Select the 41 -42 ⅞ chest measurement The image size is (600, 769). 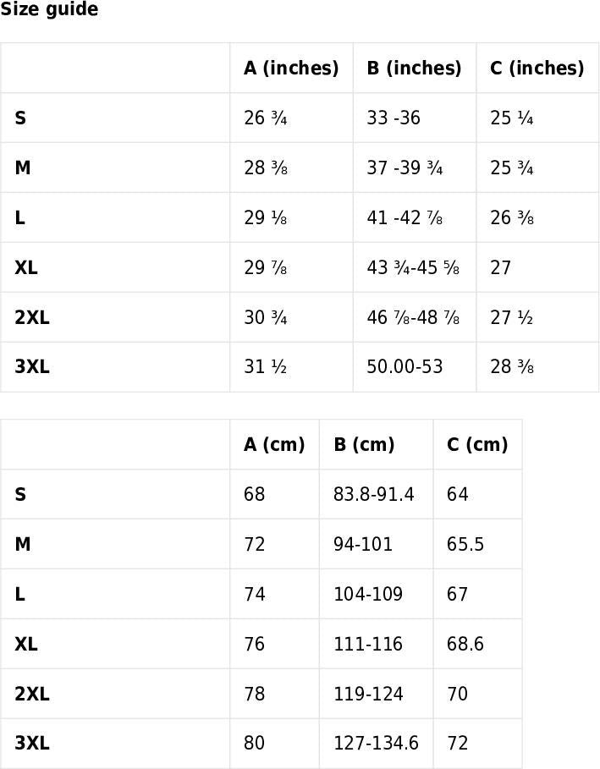click(x=405, y=217)
